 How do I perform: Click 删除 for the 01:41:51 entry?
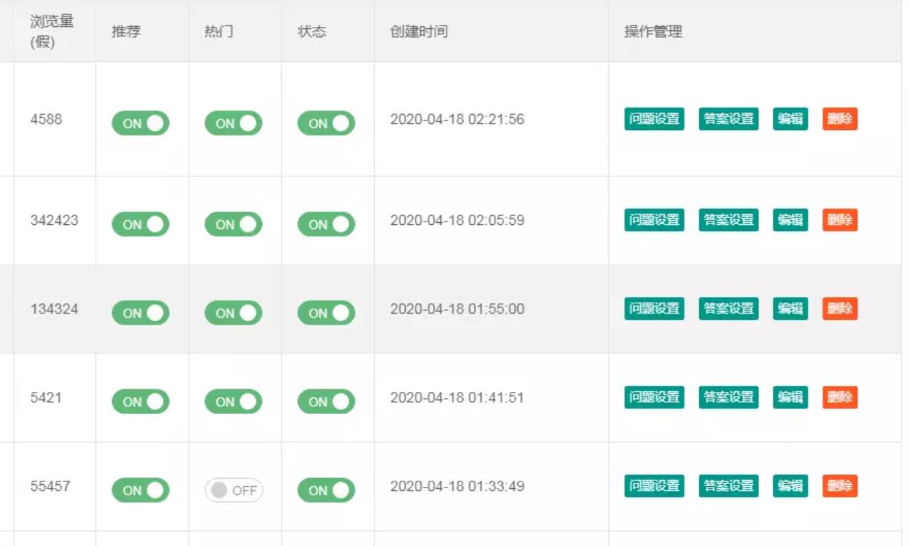(840, 397)
